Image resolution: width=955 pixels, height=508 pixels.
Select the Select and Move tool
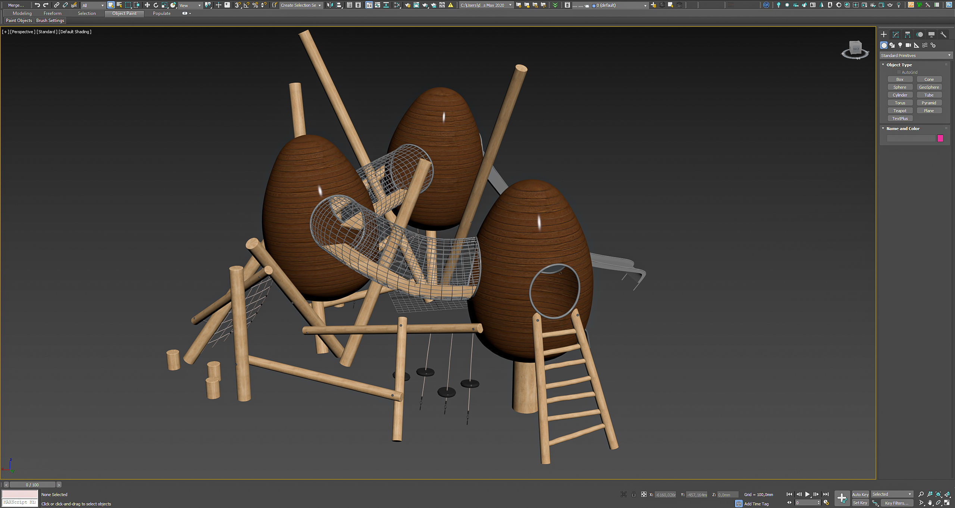click(147, 5)
